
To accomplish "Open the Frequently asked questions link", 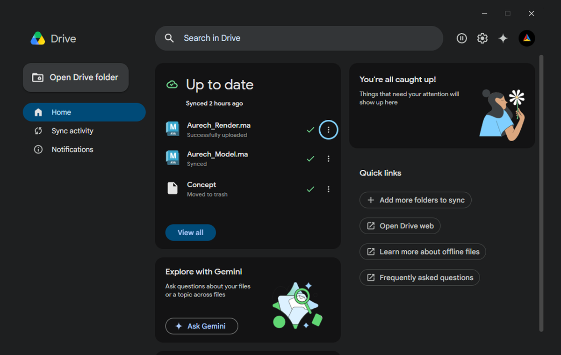I will [x=419, y=277].
